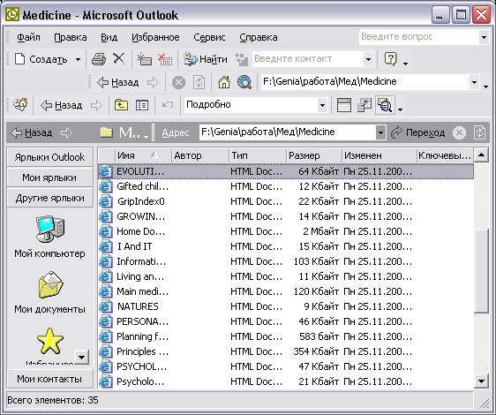Open the Сервис menu
496x415 pixels.
pyautogui.click(x=209, y=37)
